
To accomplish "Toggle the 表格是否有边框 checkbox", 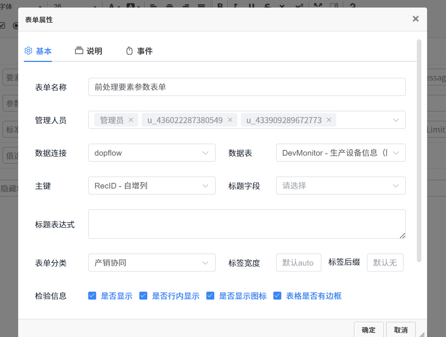I will (x=277, y=295).
